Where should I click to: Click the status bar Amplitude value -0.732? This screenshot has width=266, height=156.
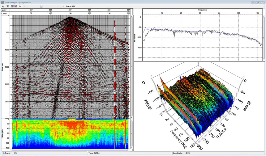188,153
